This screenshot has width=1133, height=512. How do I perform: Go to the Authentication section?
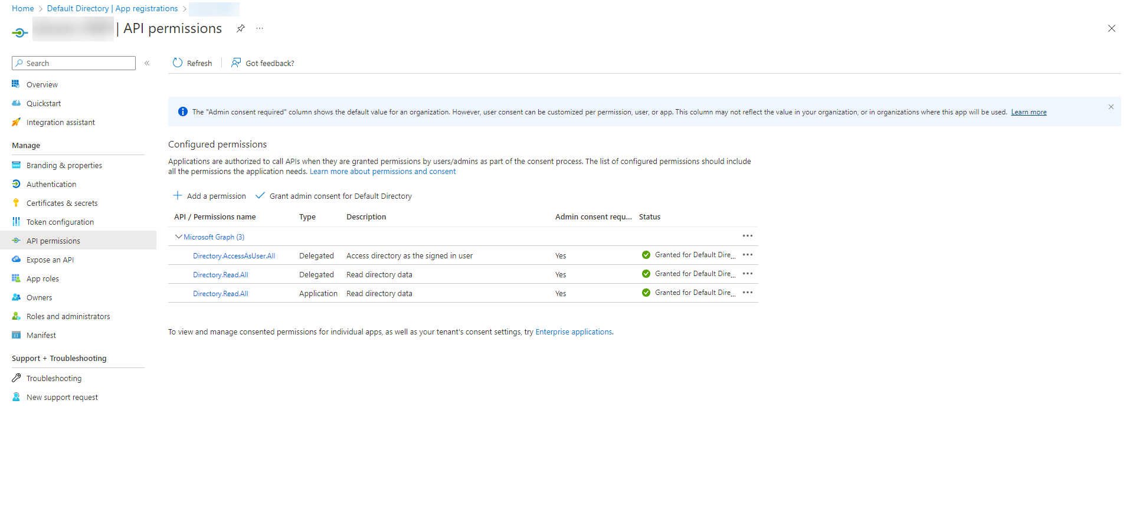[x=51, y=184]
